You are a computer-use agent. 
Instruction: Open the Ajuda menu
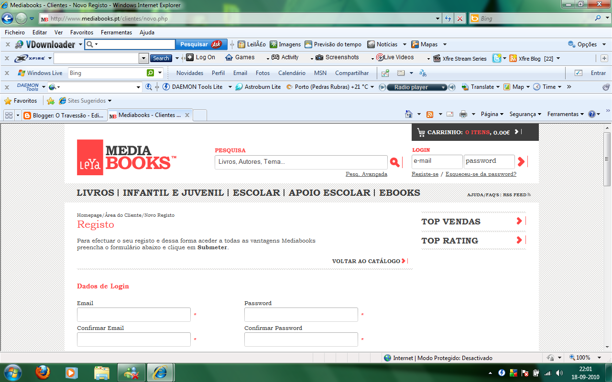pyautogui.click(x=147, y=32)
